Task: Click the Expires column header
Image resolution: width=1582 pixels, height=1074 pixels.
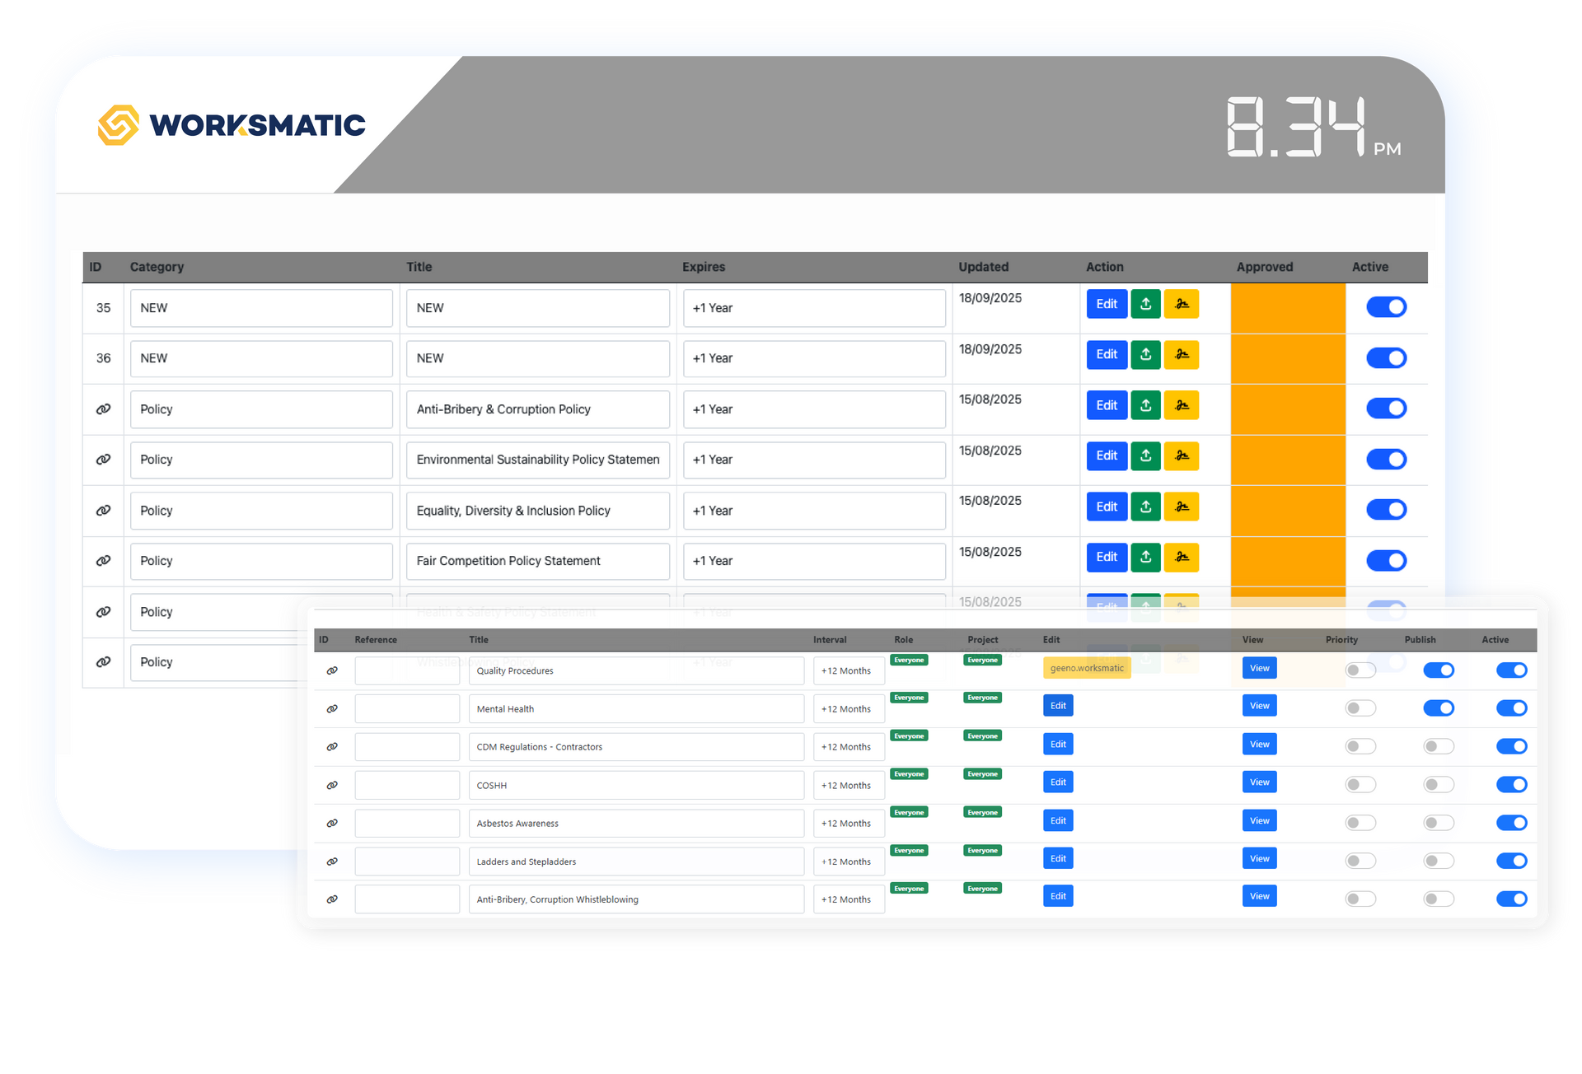Action: (703, 267)
